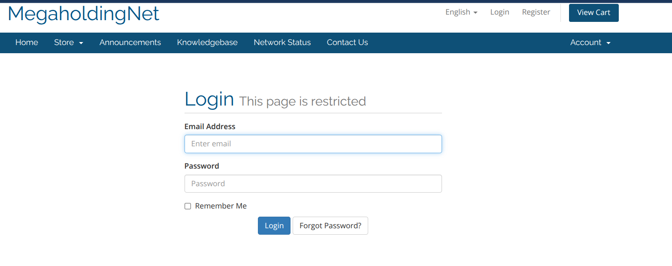This screenshot has width=672, height=266.
Task: Open the Announcements section
Action: 130,42
